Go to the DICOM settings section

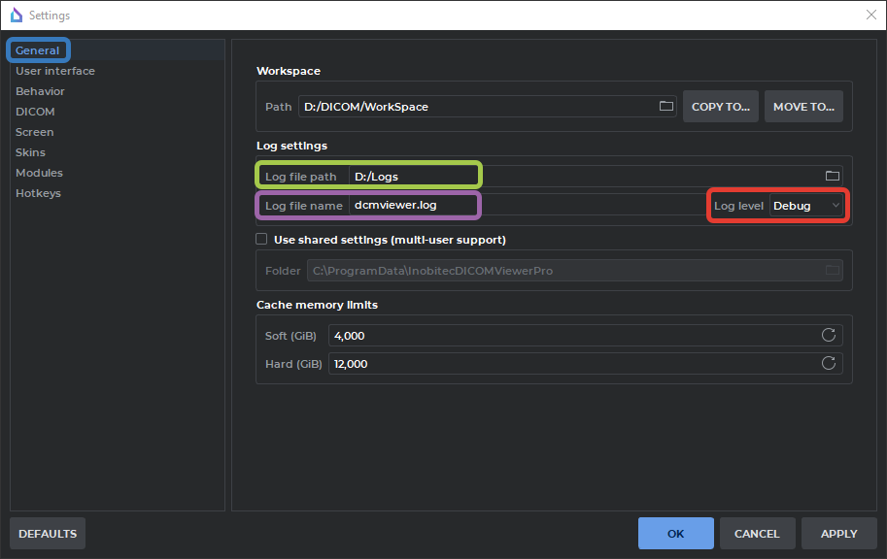click(35, 112)
